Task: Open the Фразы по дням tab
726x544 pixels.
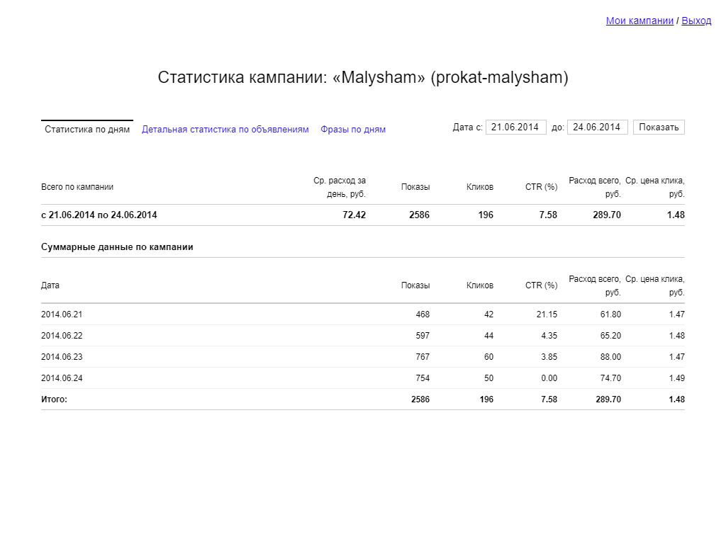Action: click(353, 130)
